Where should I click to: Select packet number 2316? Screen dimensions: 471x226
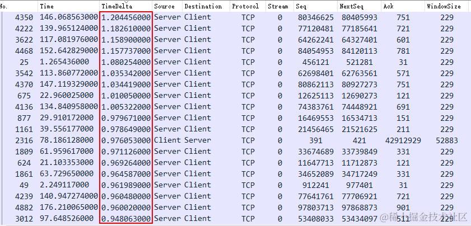[24, 140]
